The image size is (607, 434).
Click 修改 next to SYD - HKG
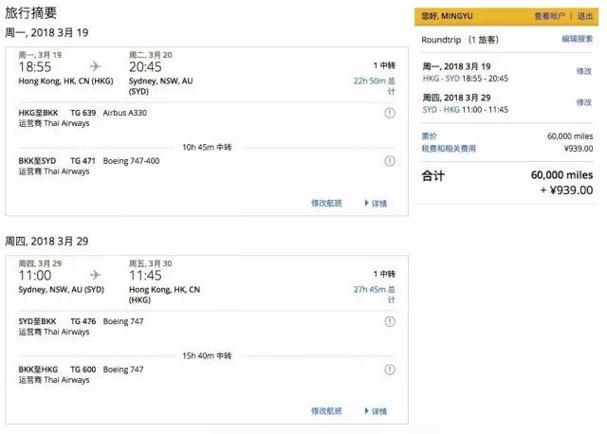coord(584,102)
